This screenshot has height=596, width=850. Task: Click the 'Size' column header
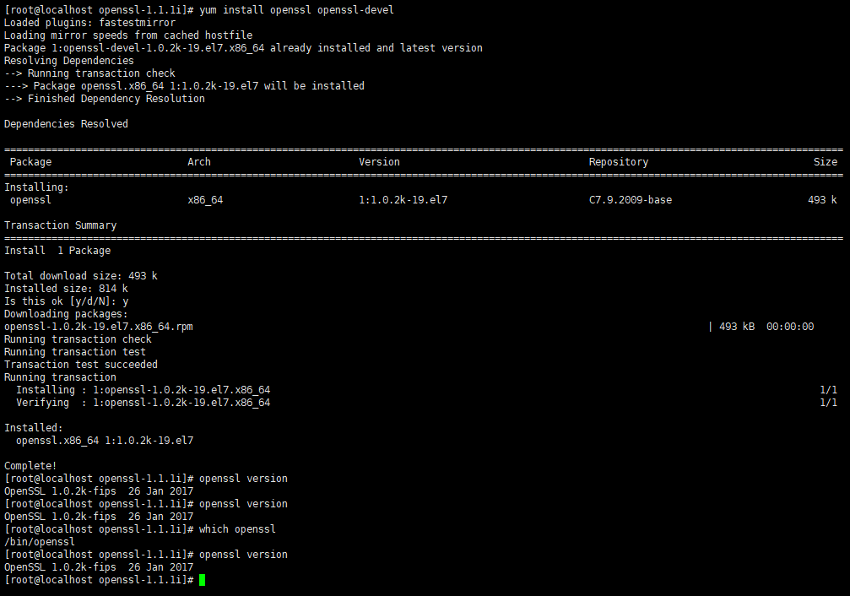pyautogui.click(x=825, y=161)
